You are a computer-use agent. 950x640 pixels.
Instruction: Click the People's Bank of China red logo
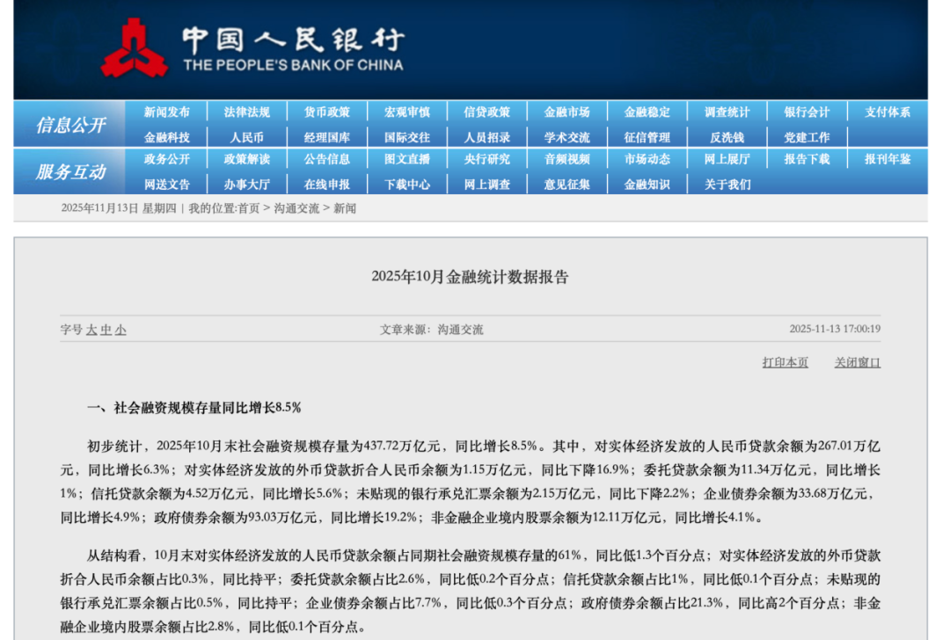click(x=134, y=47)
